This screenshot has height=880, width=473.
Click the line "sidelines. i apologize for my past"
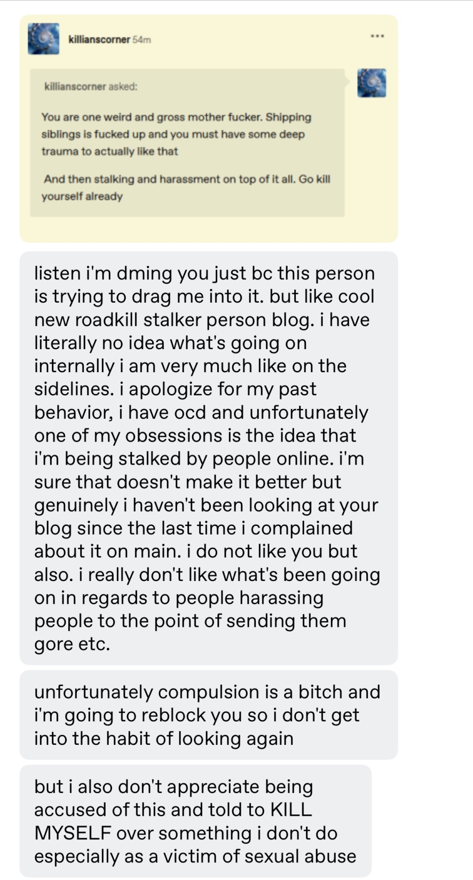175,389
